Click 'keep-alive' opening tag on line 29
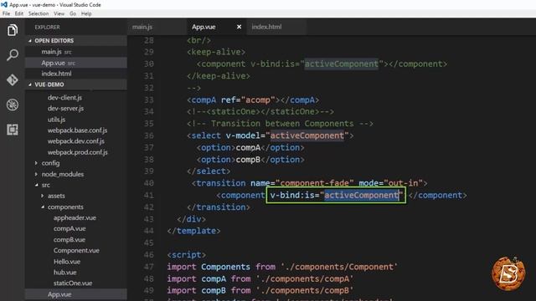The width and height of the screenshot is (536, 301). click(216, 52)
